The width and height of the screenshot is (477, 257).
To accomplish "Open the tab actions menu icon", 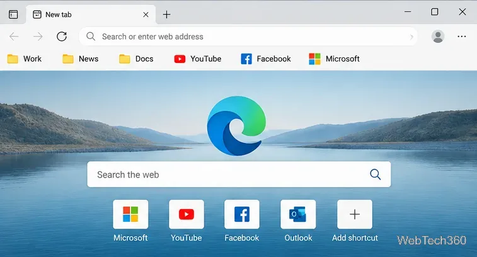I will click(13, 14).
